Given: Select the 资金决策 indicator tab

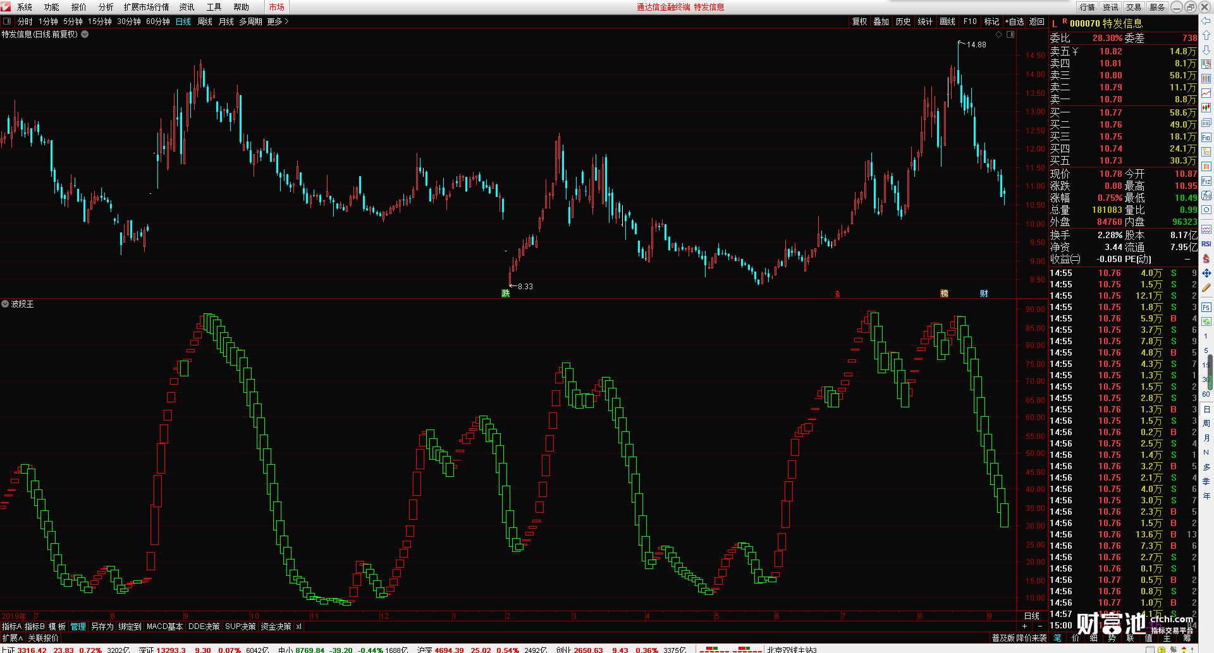Looking at the screenshot, I should (276, 626).
